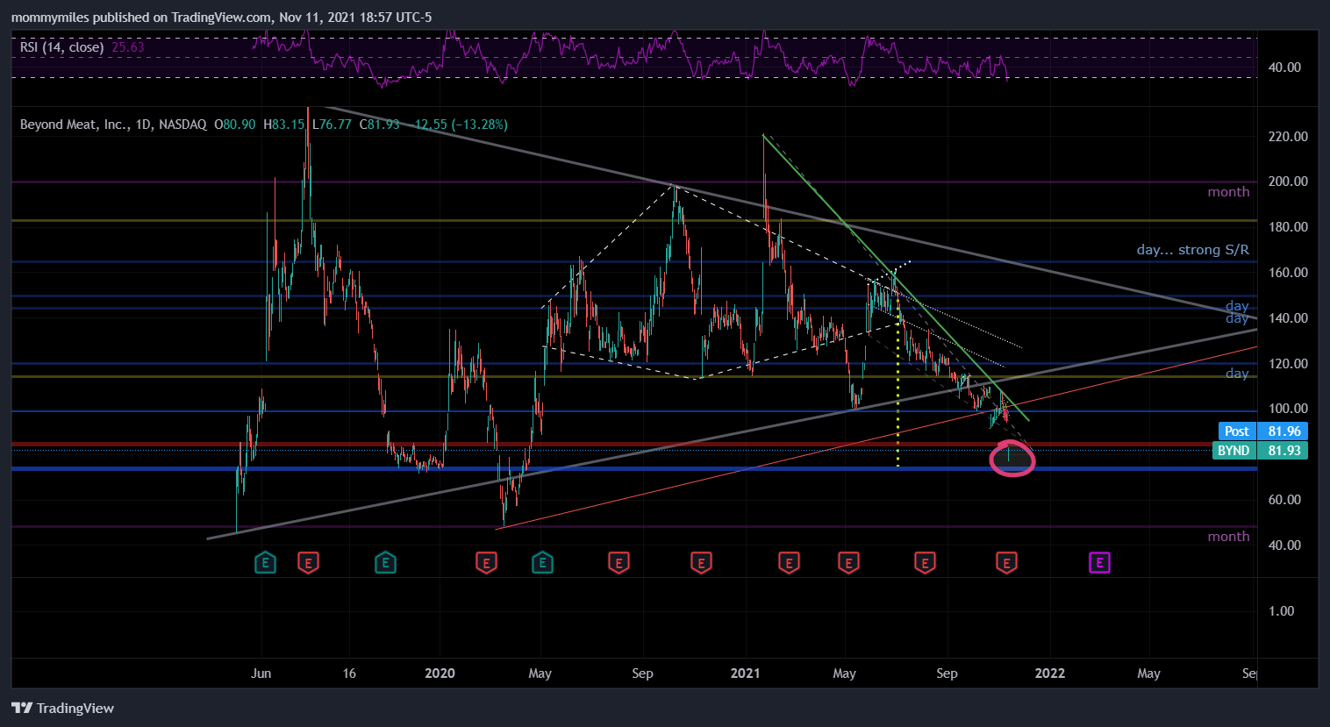Click the '2022' time axis label

[x=1050, y=674]
